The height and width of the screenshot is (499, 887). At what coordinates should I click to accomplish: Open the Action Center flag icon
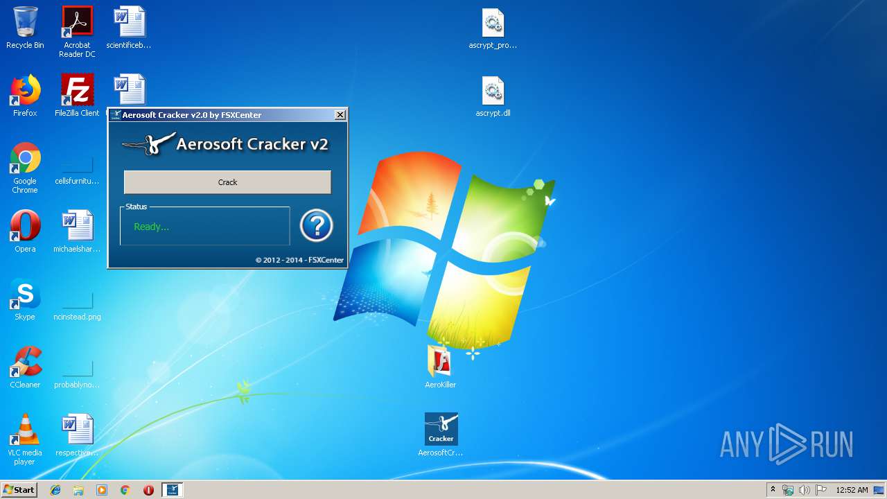820,490
